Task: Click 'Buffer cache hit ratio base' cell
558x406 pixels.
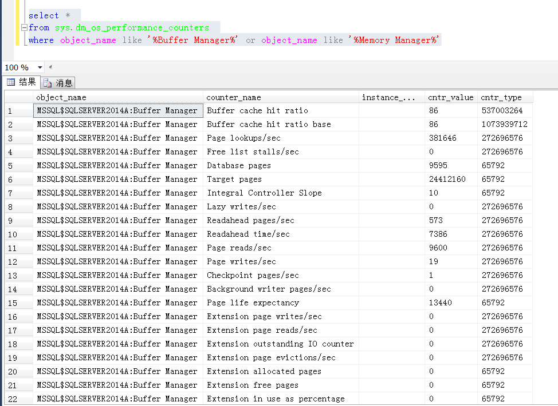Action: click(x=281, y=125)
